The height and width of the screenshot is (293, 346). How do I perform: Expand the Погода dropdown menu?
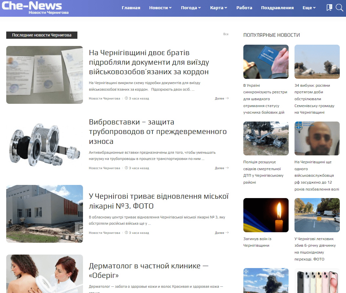[191, 8]
